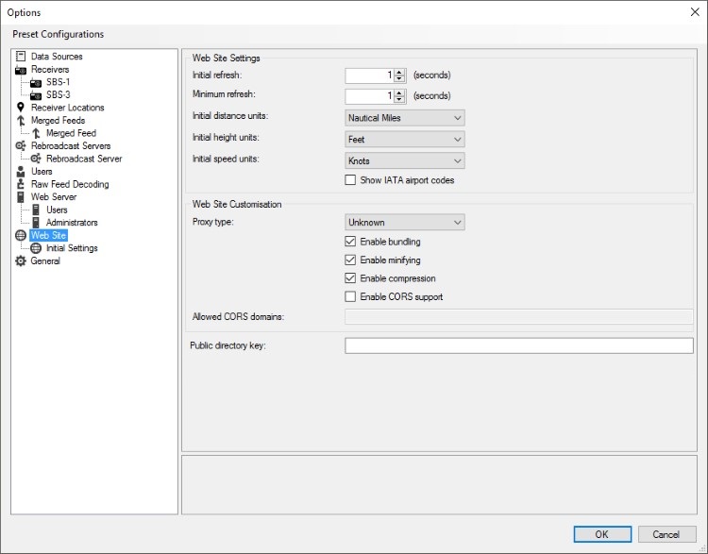Enable Show IATA airport codes checkbox
Viewport: 708px width, 554px height.
pos(350,180)
